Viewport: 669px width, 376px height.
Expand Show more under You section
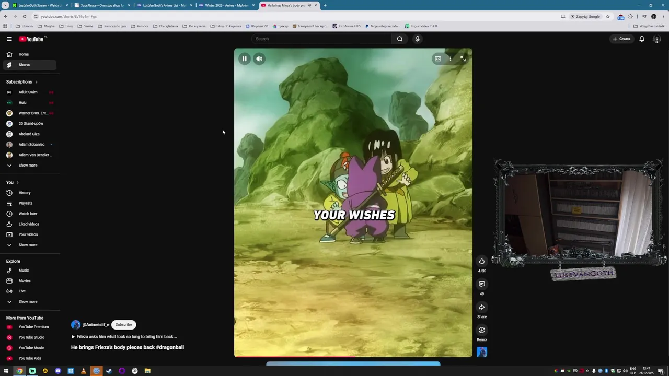click(x=29, y=245)
